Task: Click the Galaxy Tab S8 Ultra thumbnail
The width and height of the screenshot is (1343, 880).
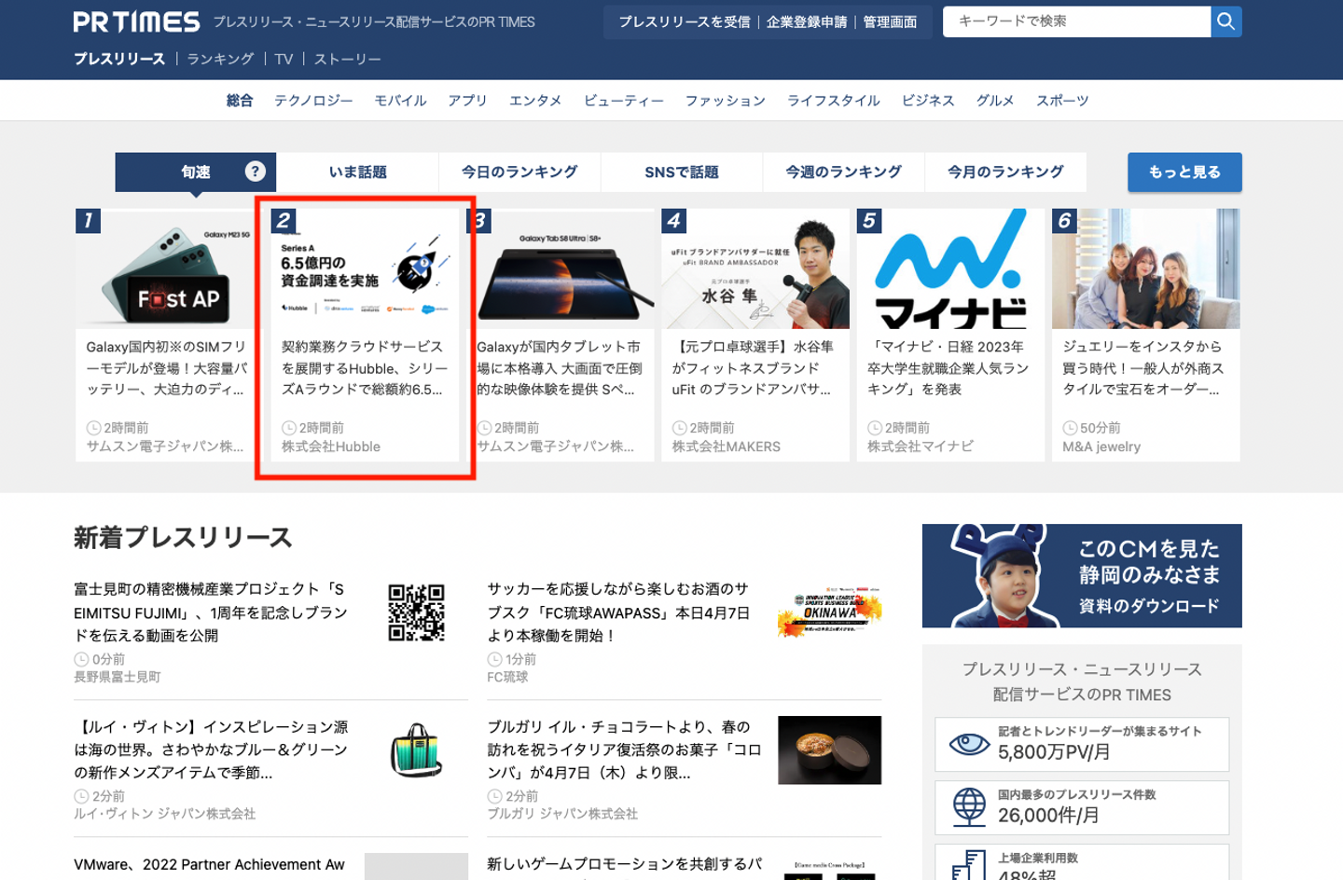Action: (561, 268)
